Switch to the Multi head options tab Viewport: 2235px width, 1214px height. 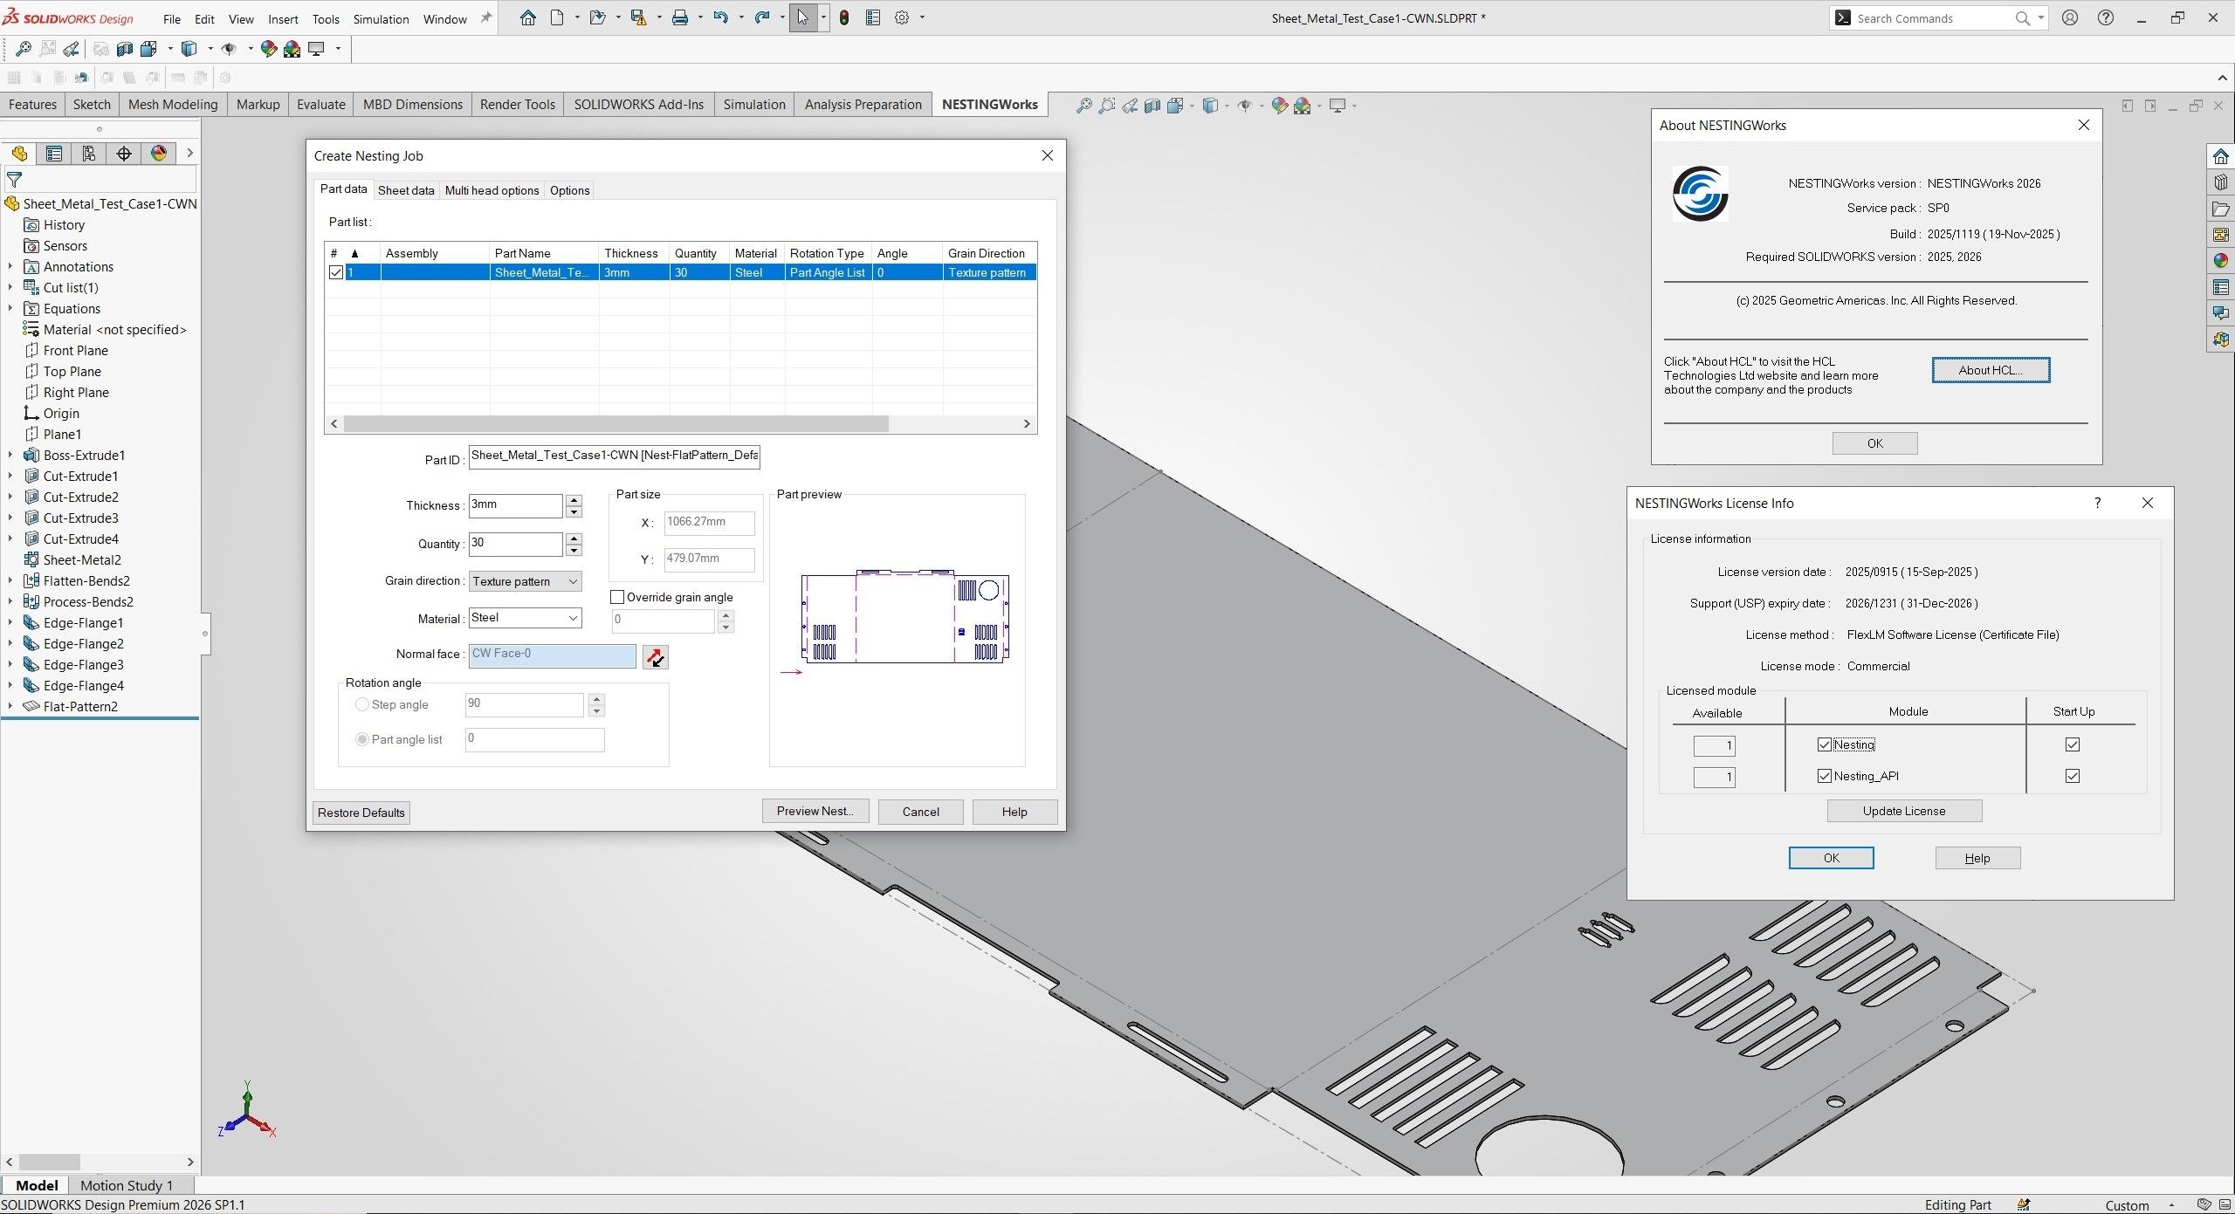coord(492,191)
